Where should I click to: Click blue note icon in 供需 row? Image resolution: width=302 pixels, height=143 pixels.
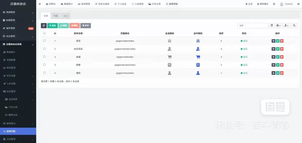tap(198, 65)
